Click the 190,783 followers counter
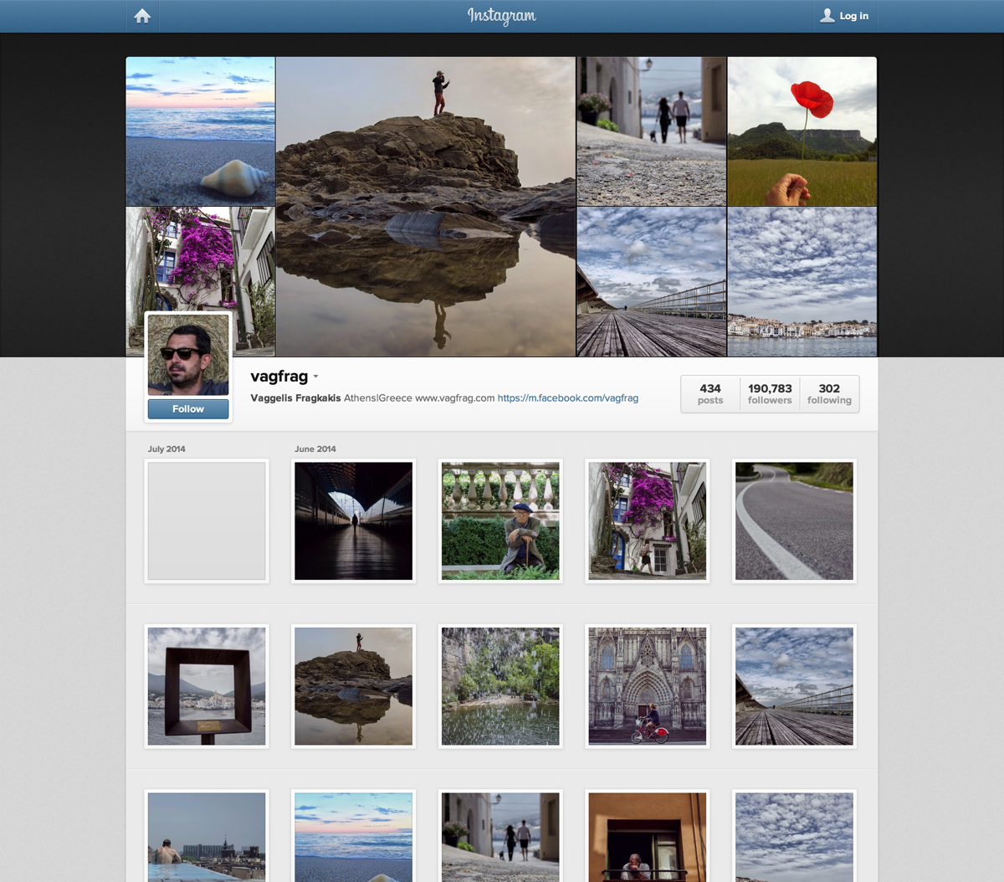This screenshot has width=1004, height=882. [x=770, y=393]
